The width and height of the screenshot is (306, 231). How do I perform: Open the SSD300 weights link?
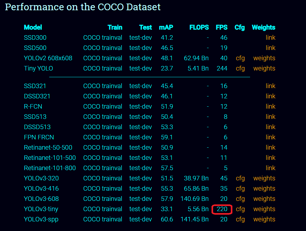pos(271,37)
